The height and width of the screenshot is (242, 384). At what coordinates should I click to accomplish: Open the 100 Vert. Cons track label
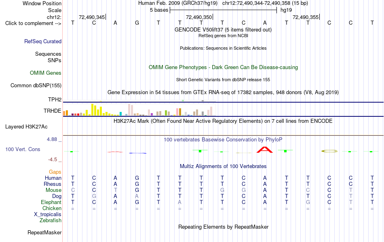[23, 149]
